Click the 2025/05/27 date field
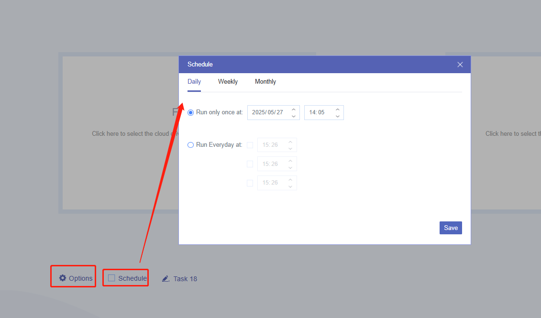 268,112
